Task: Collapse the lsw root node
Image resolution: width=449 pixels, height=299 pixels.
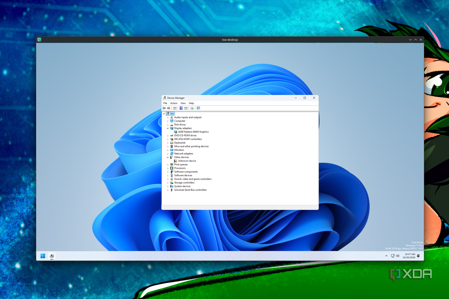Action: pyautogui.click(x=164, y=114)
